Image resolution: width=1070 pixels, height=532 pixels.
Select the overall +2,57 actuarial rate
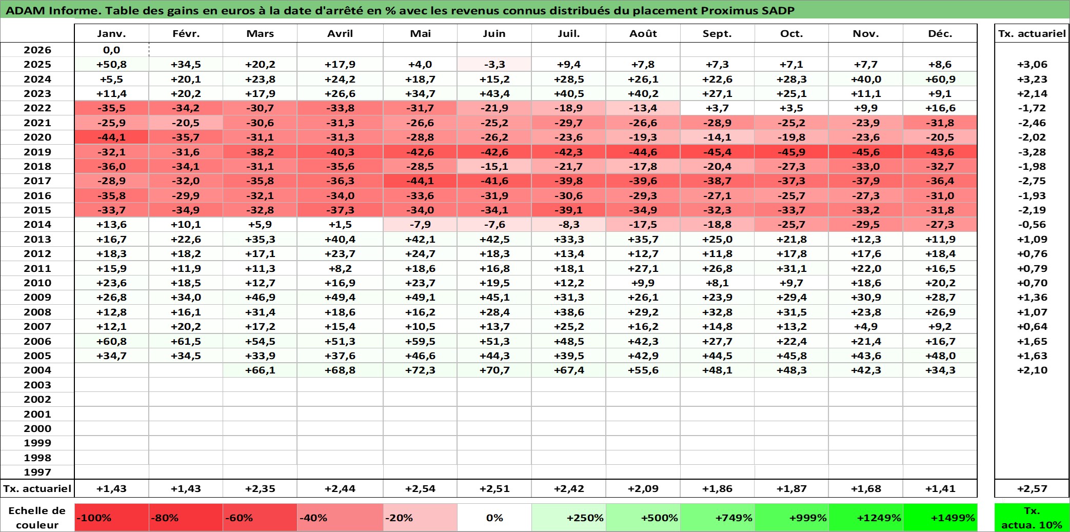click(1032, 488)
